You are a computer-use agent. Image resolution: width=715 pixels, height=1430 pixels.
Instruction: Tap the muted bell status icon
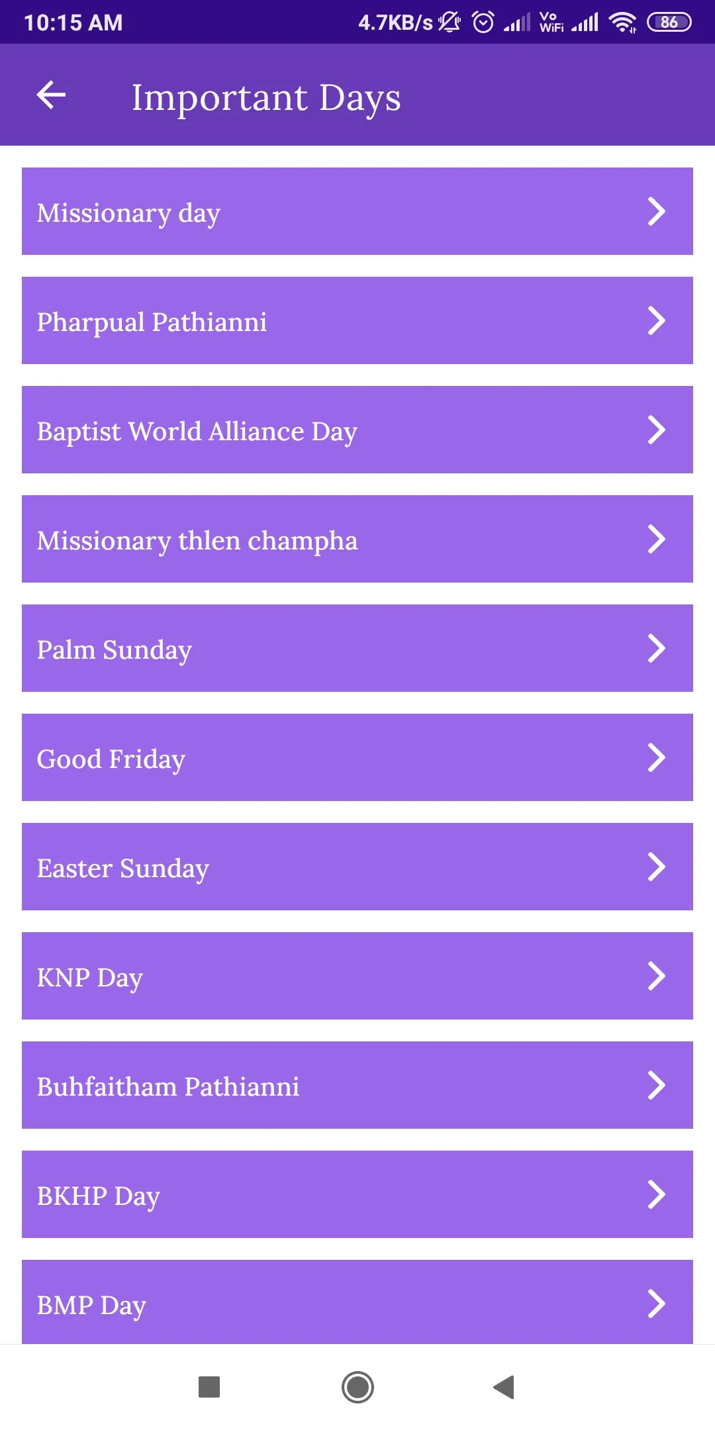[x=450, y=22]
